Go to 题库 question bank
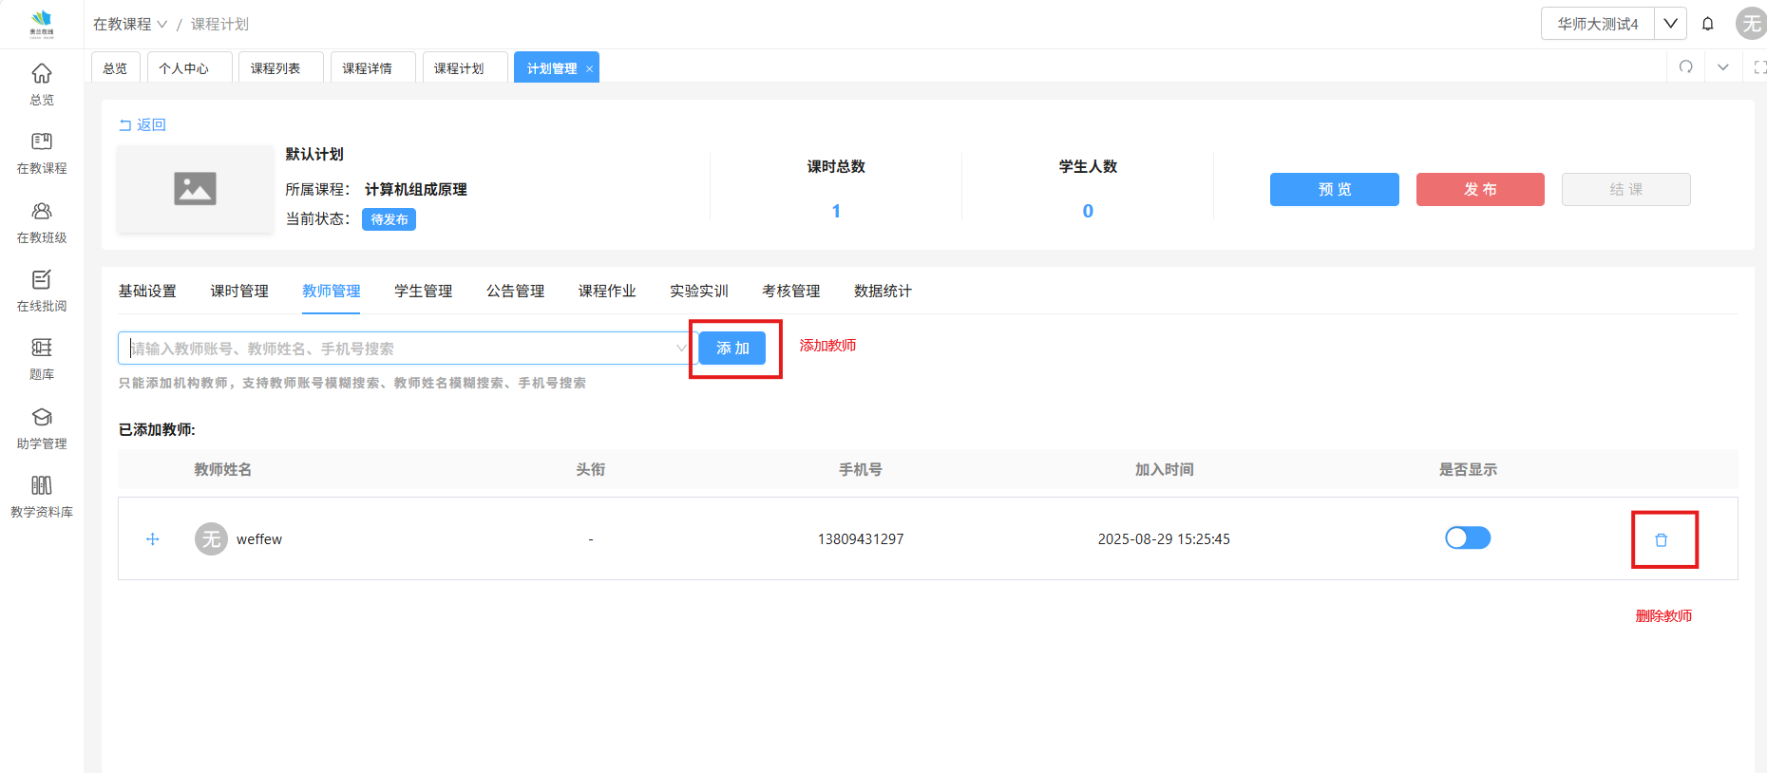This screenshot has height=773, width=1767. 42,359
